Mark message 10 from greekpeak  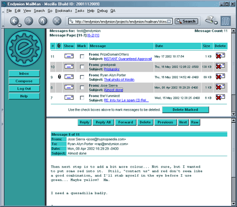pos(82,67)
